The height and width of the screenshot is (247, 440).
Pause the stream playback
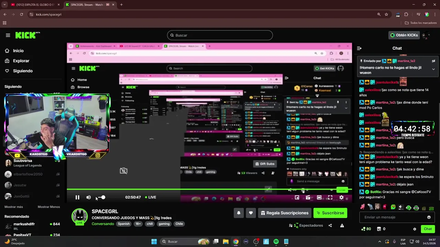(x=77, y=197)
